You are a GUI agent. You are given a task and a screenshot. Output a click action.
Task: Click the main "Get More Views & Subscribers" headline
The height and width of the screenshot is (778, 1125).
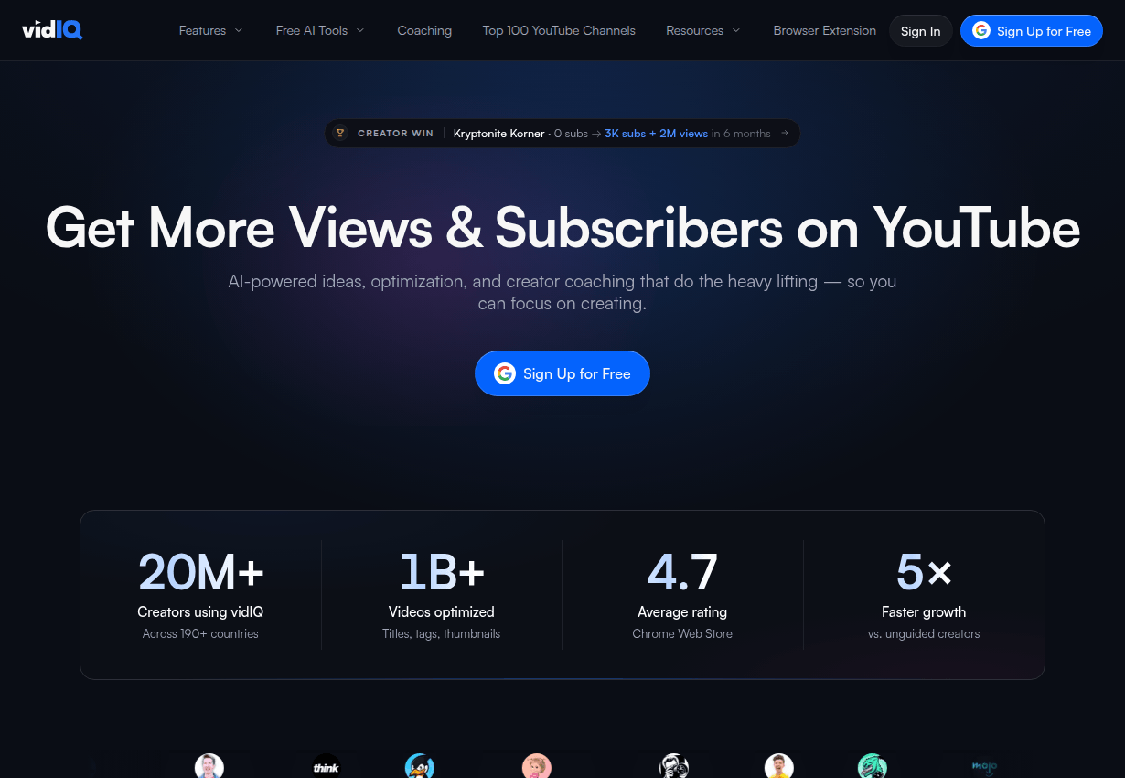coord(562,227)
